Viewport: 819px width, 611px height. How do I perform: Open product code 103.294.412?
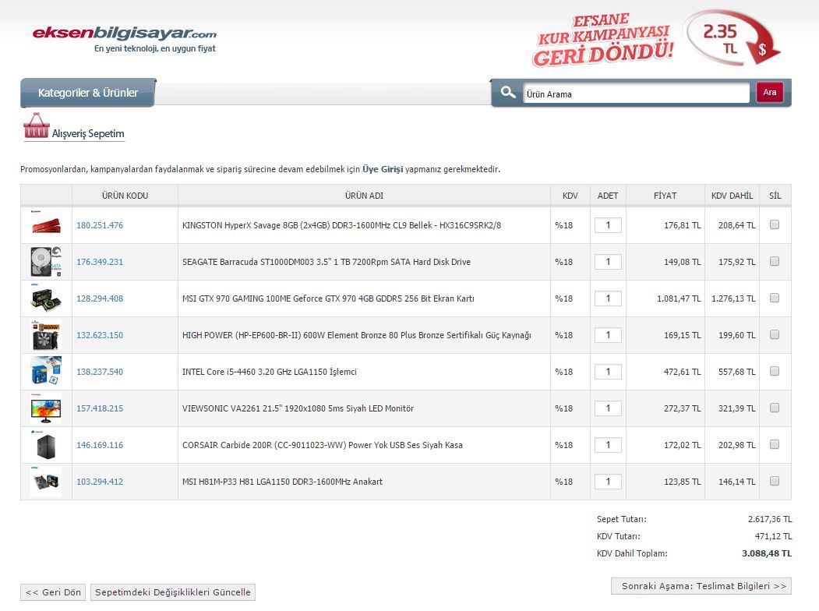pos(100,482)
